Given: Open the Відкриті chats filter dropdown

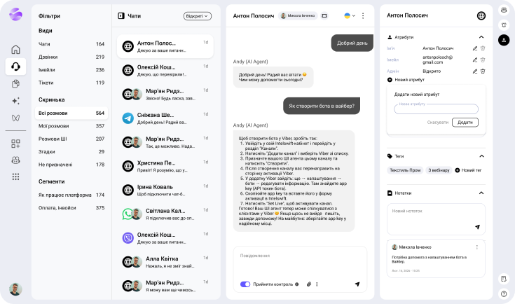Looking at the screenshot, I should point(197,15).
